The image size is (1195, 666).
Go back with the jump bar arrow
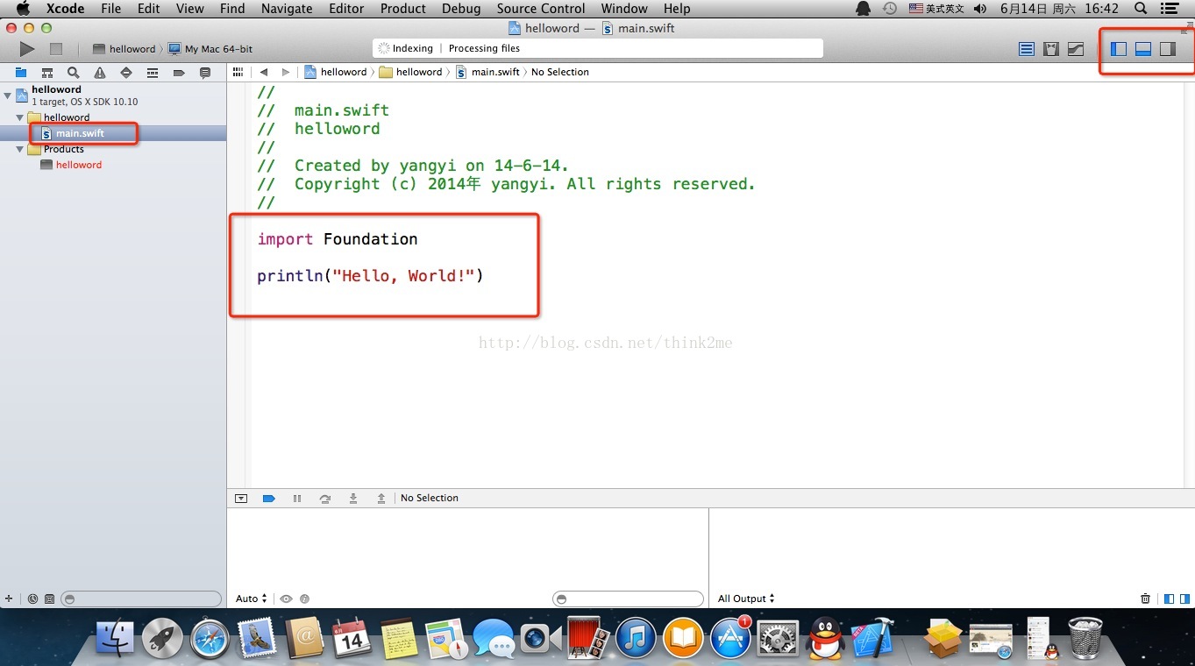pyautogui.click(x=264, y=72)
